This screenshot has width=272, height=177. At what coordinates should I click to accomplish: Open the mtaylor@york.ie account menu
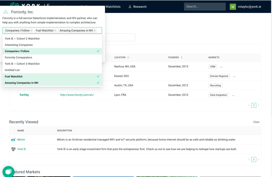pos(249,7)
